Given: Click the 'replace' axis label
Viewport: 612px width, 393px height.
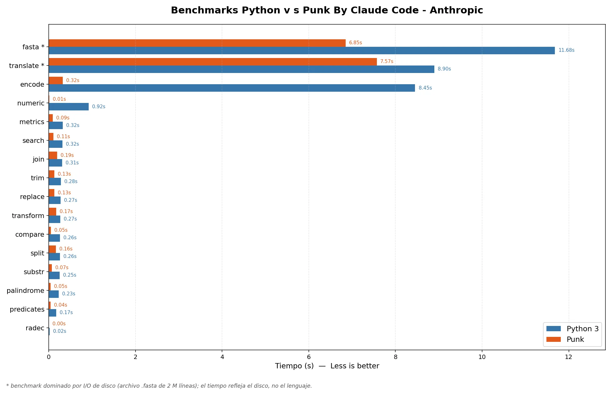Looking at the screenshot, I should click(32, 197).
